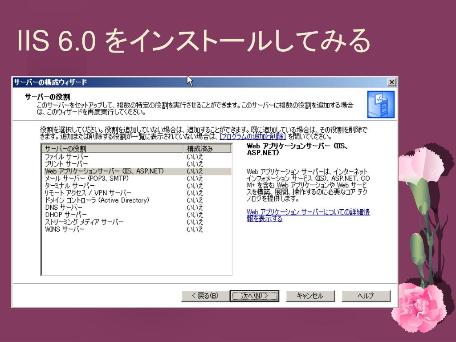Select メール サーバー (POP3, SMTP) row
Viewport: 456px width, 342px height.
pyautogui.click(x=137, y=178)
